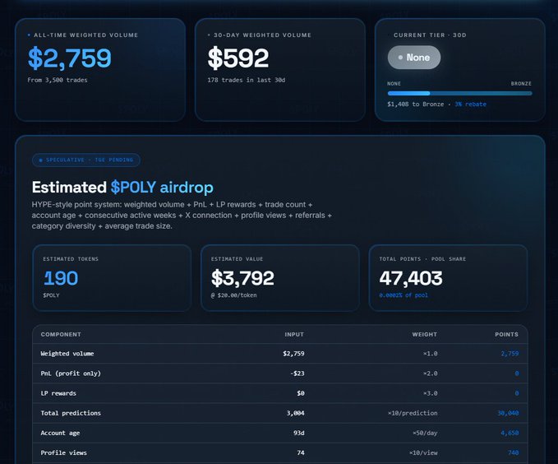Select the $2,759 all-time volume value

point(70,58)
